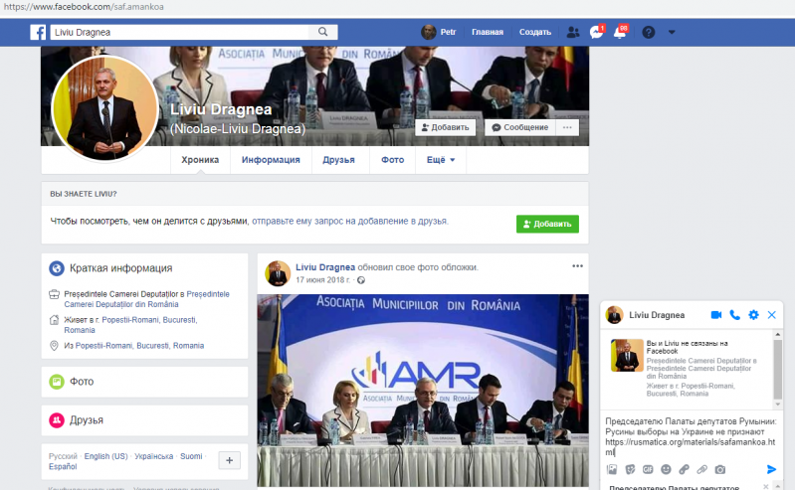The height and width of the screenshot is (490, 795).
Task: Click green Добавить friend button
Action: (547, 224)
